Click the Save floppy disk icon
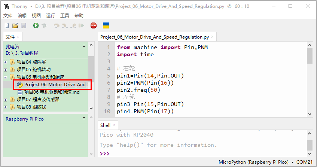Image resolution: width=317 pixels, height=167 pixels. tap(24, 25)
